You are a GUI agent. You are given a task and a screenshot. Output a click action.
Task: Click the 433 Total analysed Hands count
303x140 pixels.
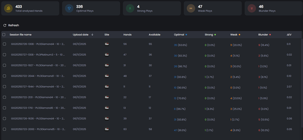tap(19, 7)
